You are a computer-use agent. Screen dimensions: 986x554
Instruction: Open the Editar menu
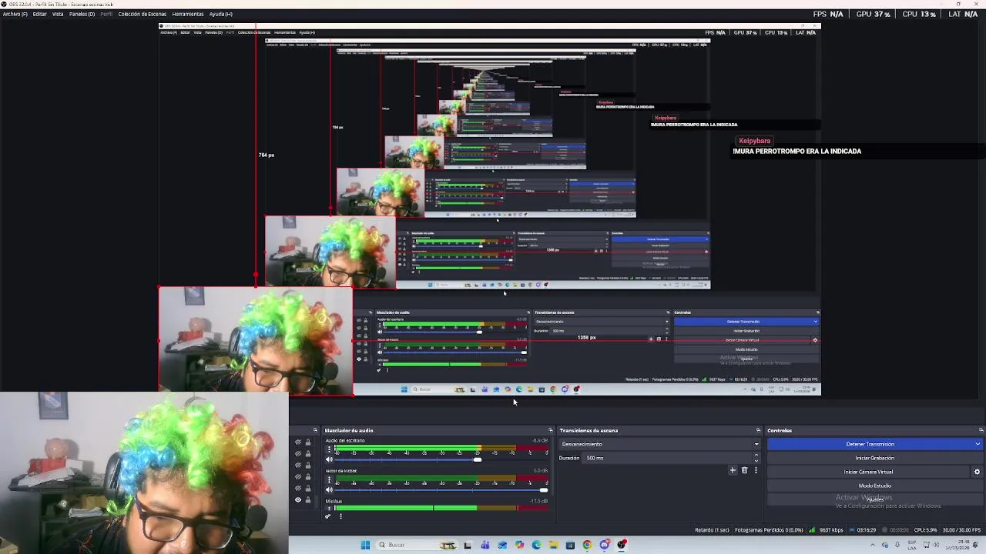click(39, 14)
